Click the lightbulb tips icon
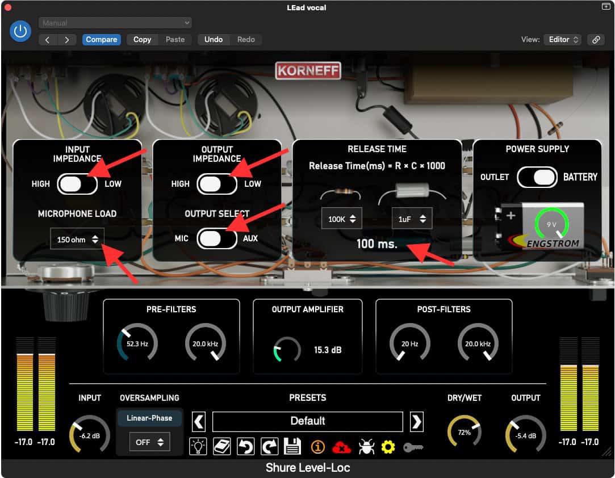The height and width of the screenshot is (478, 615). point(198,447)
